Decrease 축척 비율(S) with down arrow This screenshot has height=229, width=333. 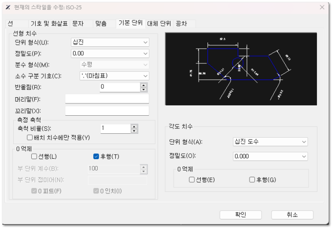[x=134, y=131]
